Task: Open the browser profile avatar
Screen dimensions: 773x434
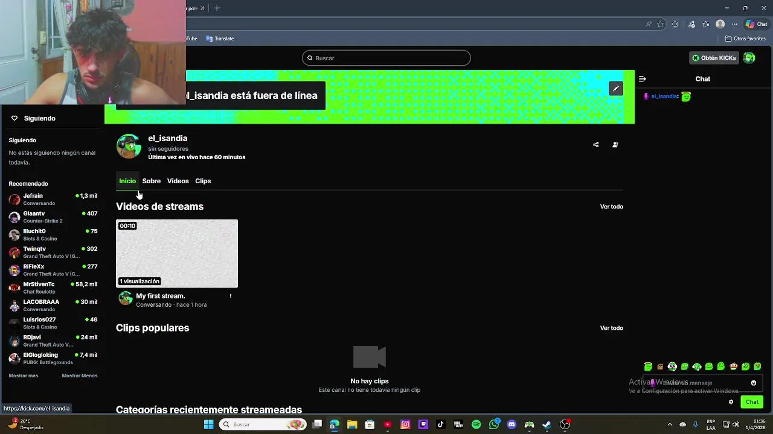Action: pos(720,24)
